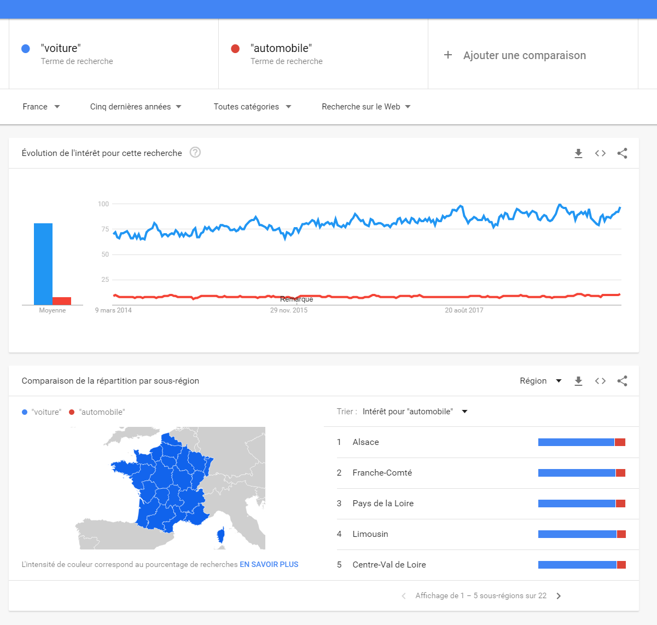Share the sous-région comparison card
Viewport: 657px width, 625px height.
pos(622,381)
